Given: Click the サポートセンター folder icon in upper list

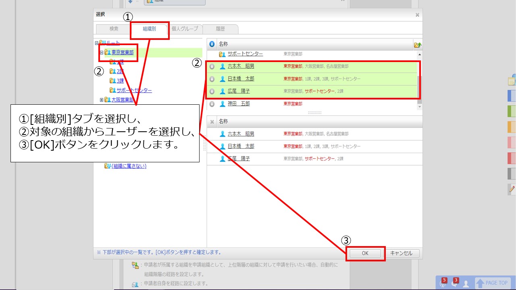Looking at the screenshot, I should tap(222, 54).
